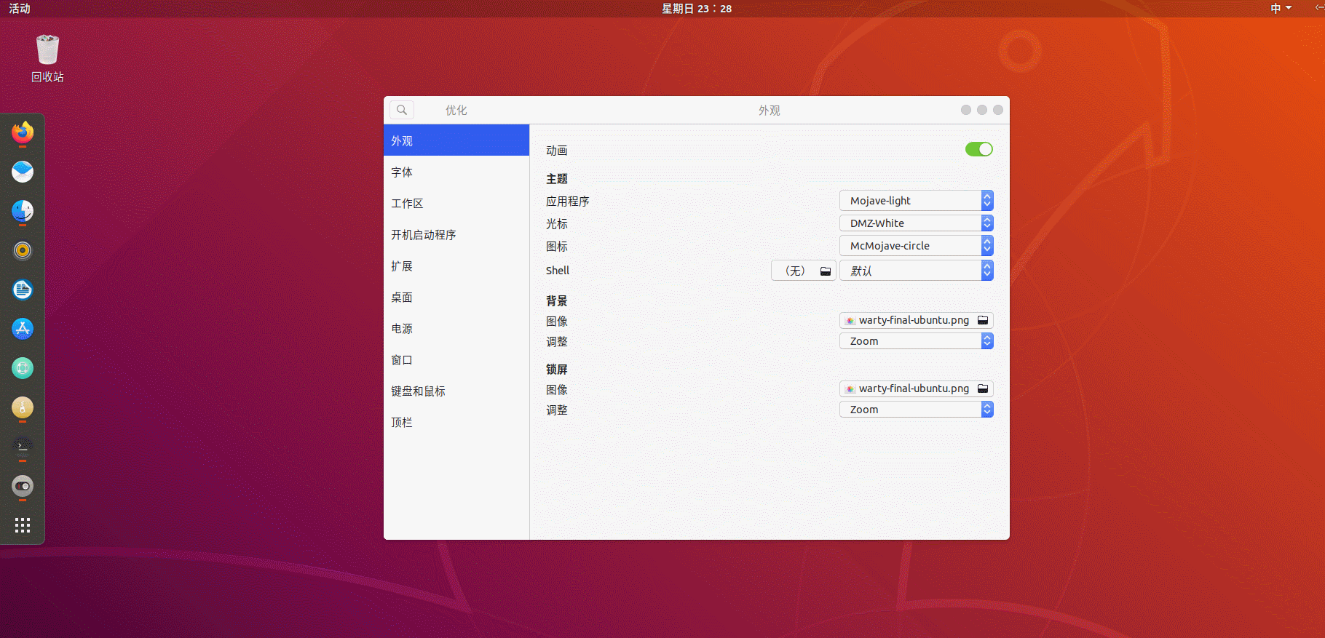Click the search magnifier in Tweaks
This screenshot has width=1325, height=638.
402,110
